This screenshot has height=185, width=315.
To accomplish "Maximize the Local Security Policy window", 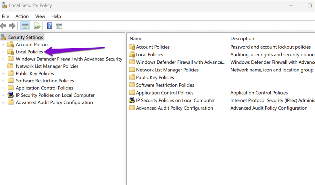I will (310, 5).
